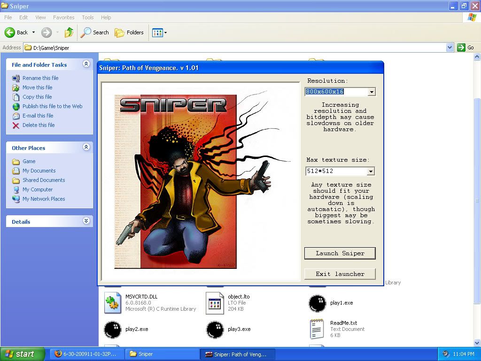Select the play3.exe icon
Image resolution: width=481 pixels, height=361 pixels.
point(215,330)
